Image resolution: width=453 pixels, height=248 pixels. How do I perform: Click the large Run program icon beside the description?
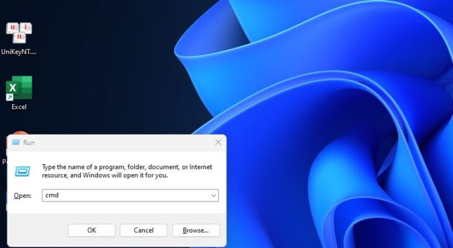point(22,171)
